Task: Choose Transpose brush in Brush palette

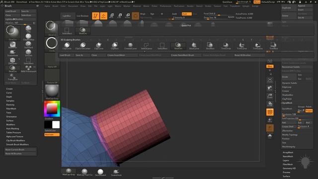Action: pos(12,77)
